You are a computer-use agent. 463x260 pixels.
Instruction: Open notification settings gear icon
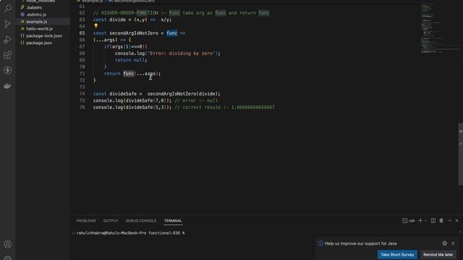pos(445,243)
